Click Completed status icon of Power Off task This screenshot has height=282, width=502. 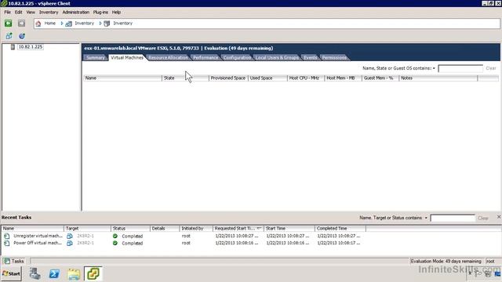tap(115, 243)
